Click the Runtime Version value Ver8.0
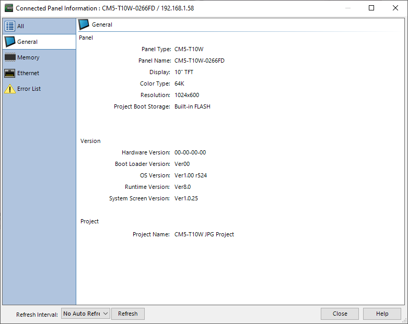Viewport: 408px width, 324px height. click(182, 187)
